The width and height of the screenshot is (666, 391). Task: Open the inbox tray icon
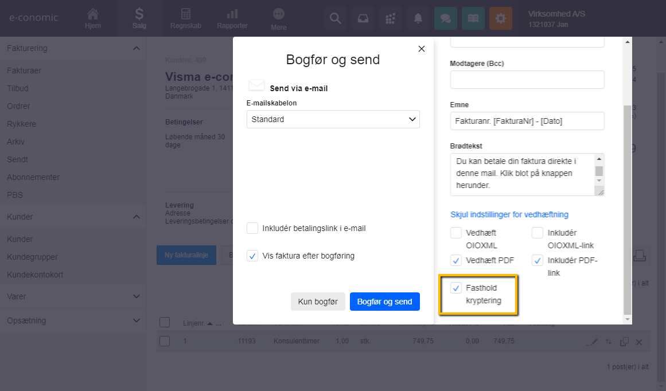(x=363, y=18)
